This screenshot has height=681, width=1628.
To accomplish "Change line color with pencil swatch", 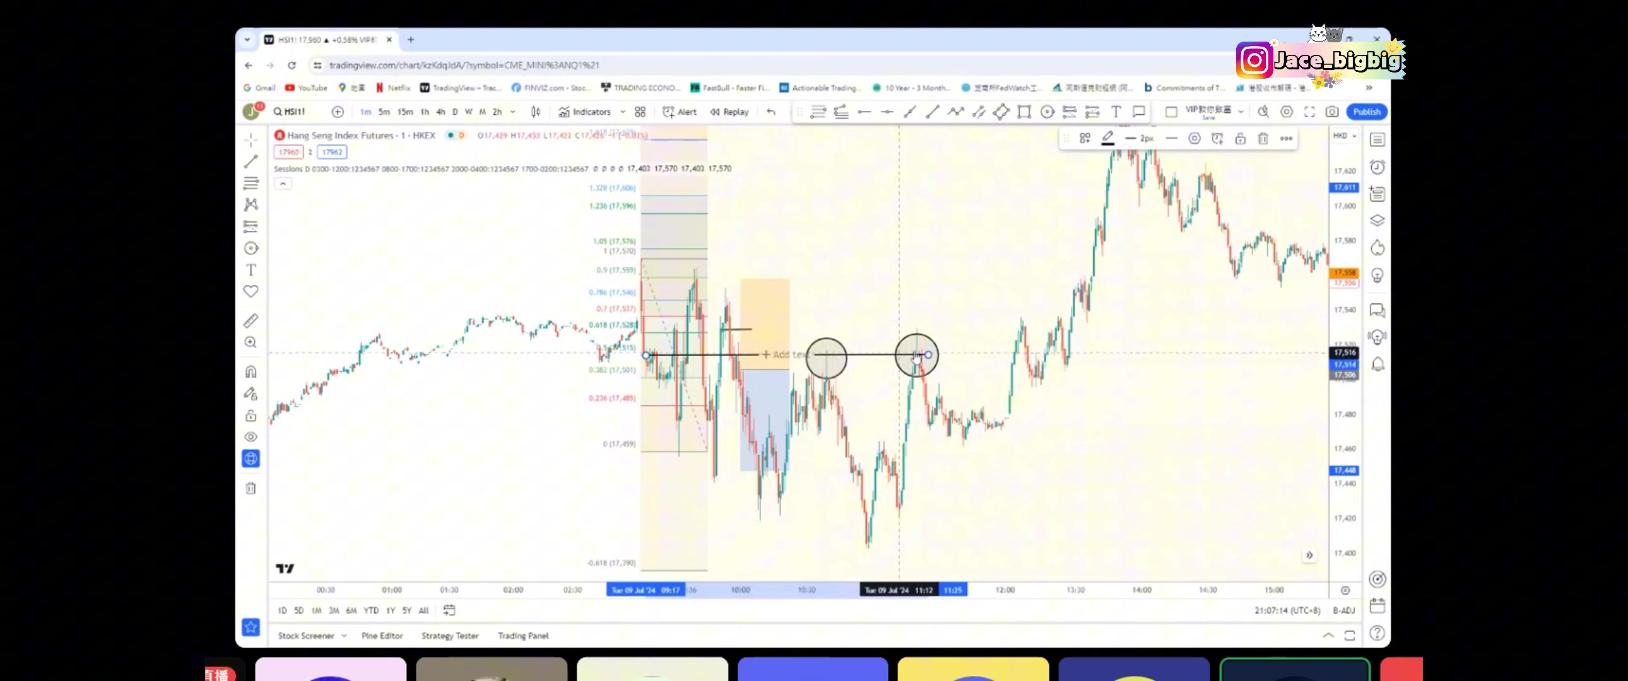I will pyautogui.click(x=1108, y=138).
